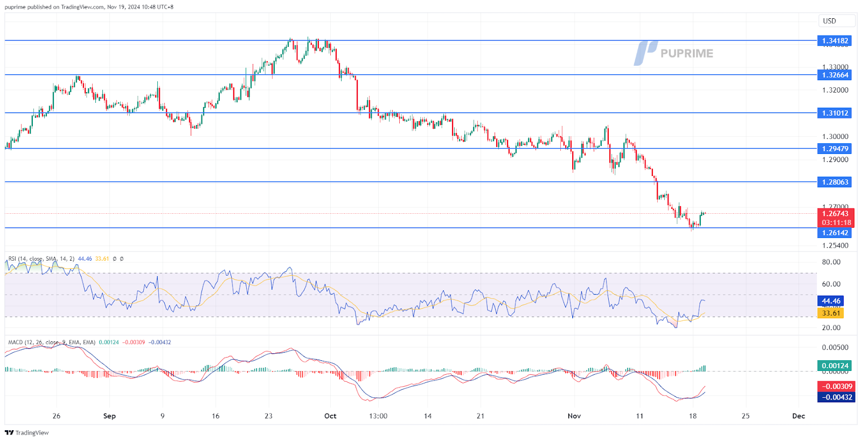Click the Sep date label on time axis
Viewport: 862px width, 441px height.
pyautogui.click(x=109, y=416)
